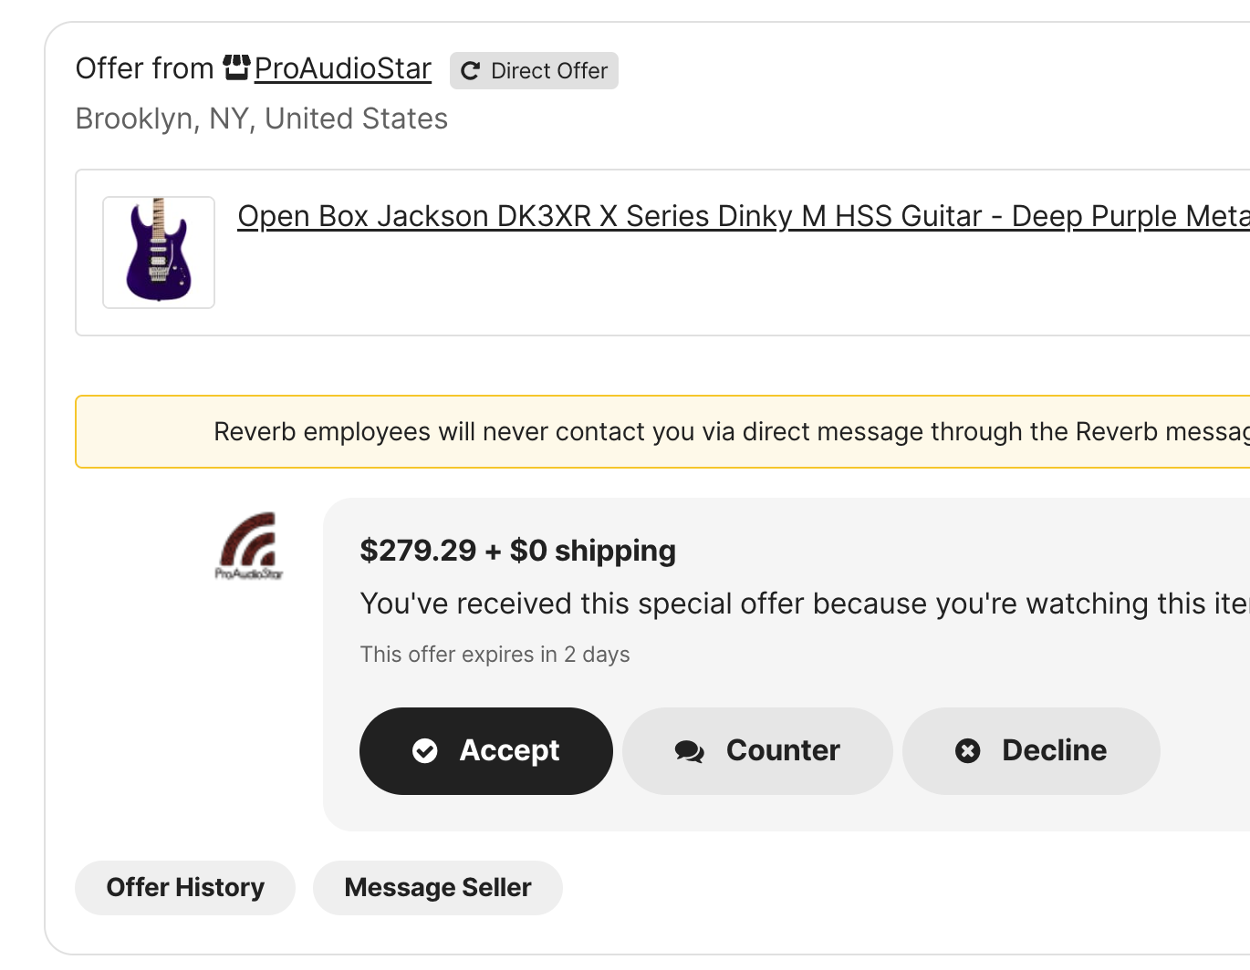The height and width of the screenshot is (970, 1250).
Task: Accept the $279.29 offer
Action: pos(486,750)
